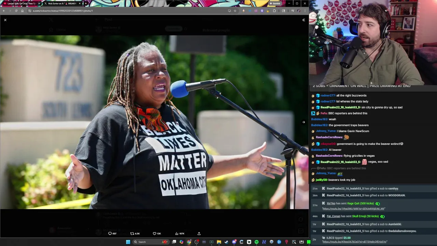Select gifted sub to WOODGRAIN event
This screenshot has height=246, width=437.
pos(366,195)
